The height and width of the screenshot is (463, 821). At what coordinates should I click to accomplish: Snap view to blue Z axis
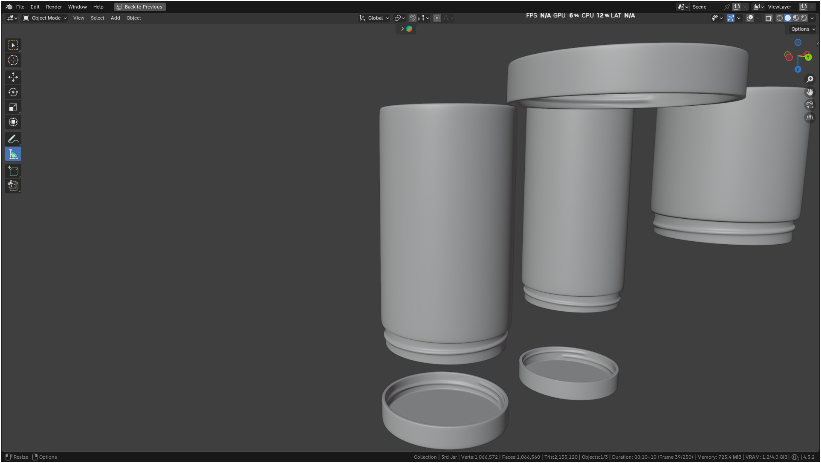point(798,69)
